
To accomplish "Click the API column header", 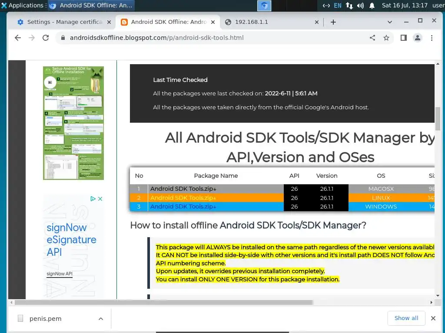I will point(294,176).
